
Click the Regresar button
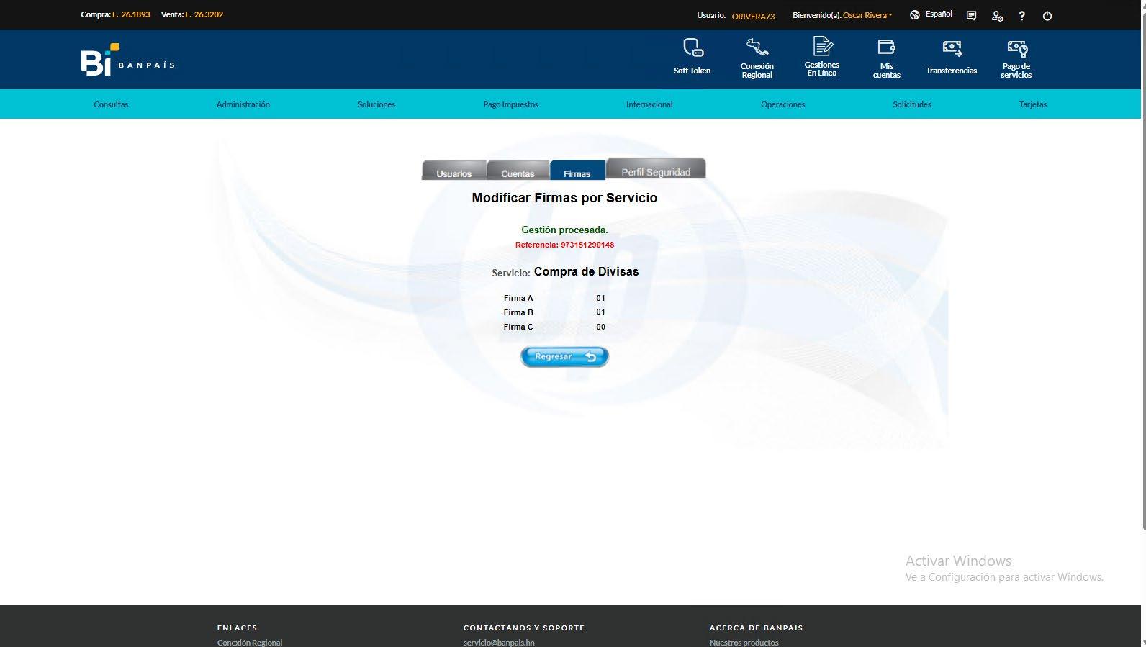[564, 356]
